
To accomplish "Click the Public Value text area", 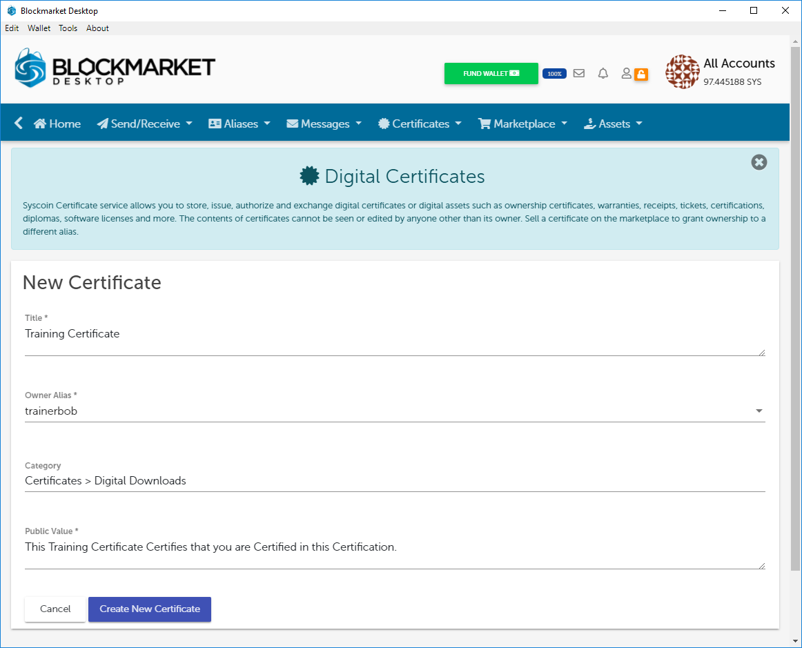I will click(x=395, y=553).
